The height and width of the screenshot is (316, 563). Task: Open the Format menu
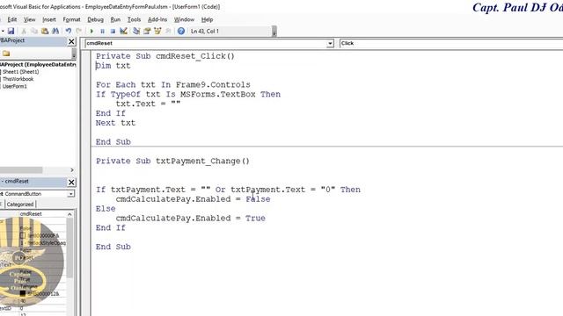(x=71, y=19)
